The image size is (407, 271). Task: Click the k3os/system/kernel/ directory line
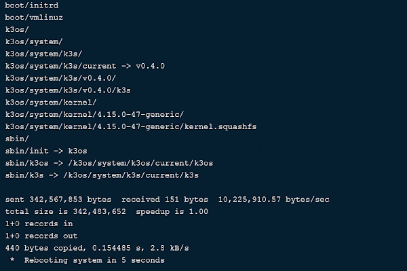coord(51,103)
